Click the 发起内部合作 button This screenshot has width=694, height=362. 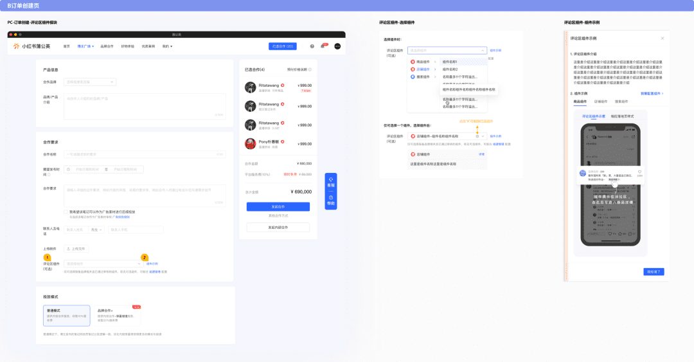tap(278, 228)
